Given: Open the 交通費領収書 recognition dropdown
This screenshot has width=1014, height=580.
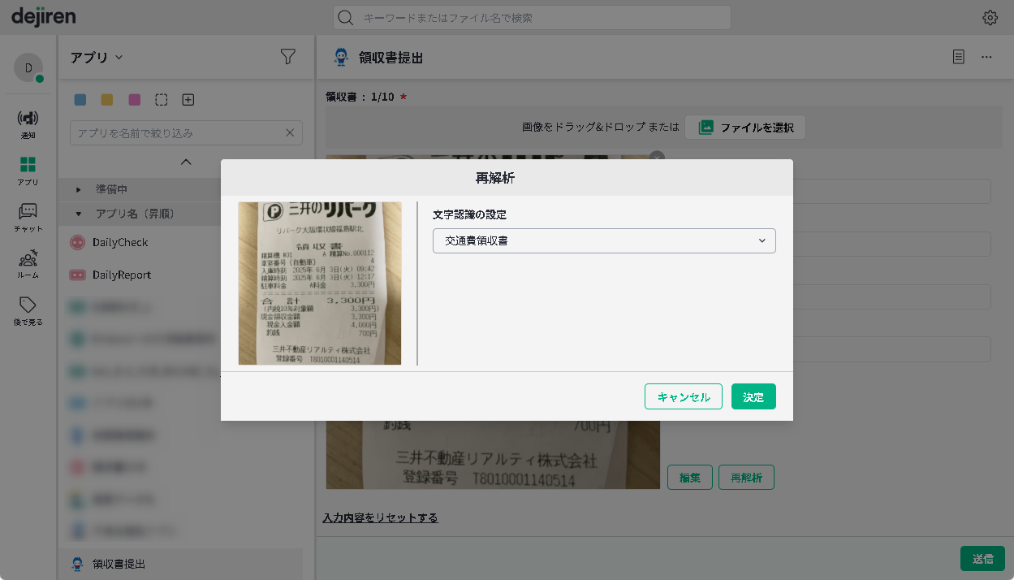Looking at the screenshot, I should 603,241.
